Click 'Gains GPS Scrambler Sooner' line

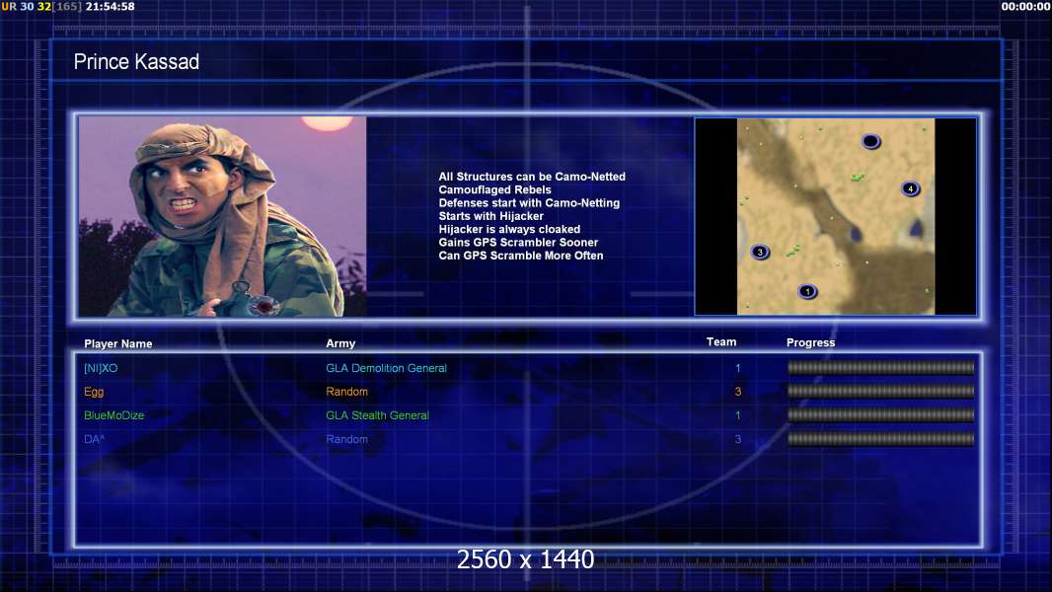coord(519,242)
